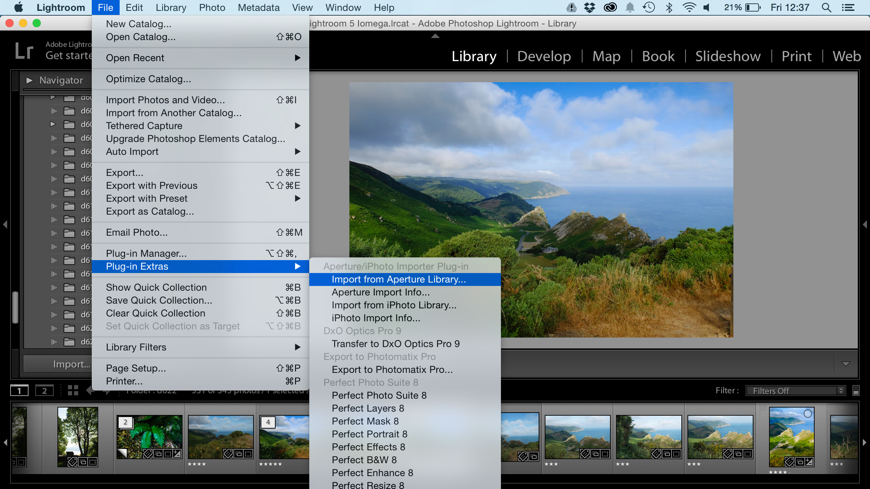The height and width of the screenshot is (489, 870).
Task: Select the highlighted selected filmstrip thumbnail
Action: (x=791, y=437)
